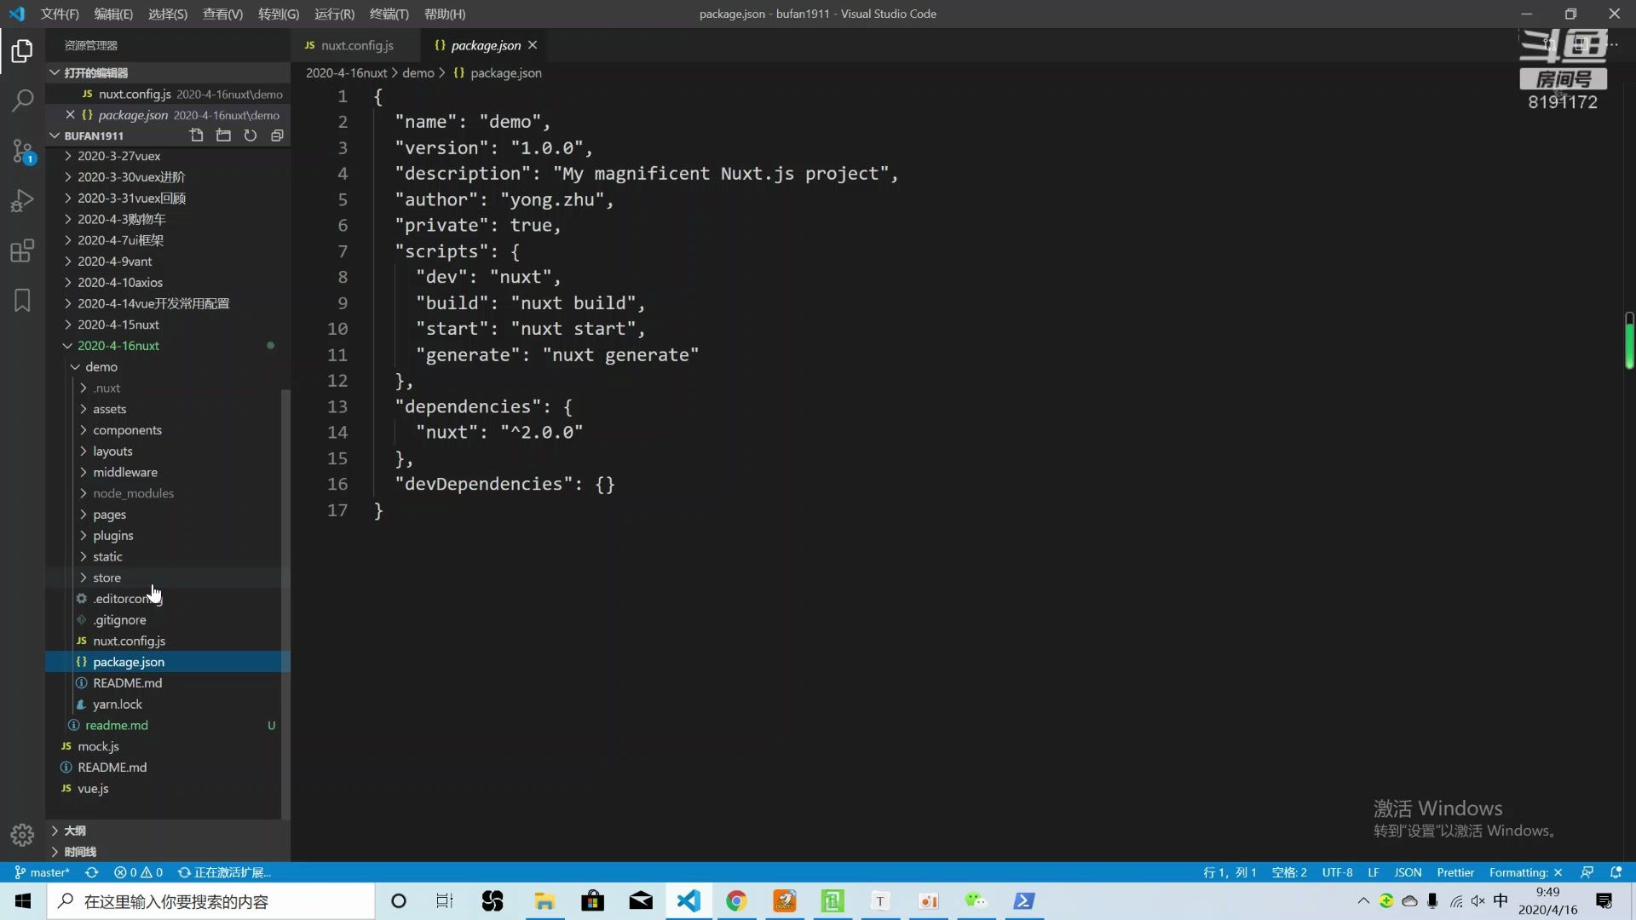Viewport: 1636px width, 920px height.
Task: Collapse the 2020-4-16nuxt folder
Action: point(168,346)
